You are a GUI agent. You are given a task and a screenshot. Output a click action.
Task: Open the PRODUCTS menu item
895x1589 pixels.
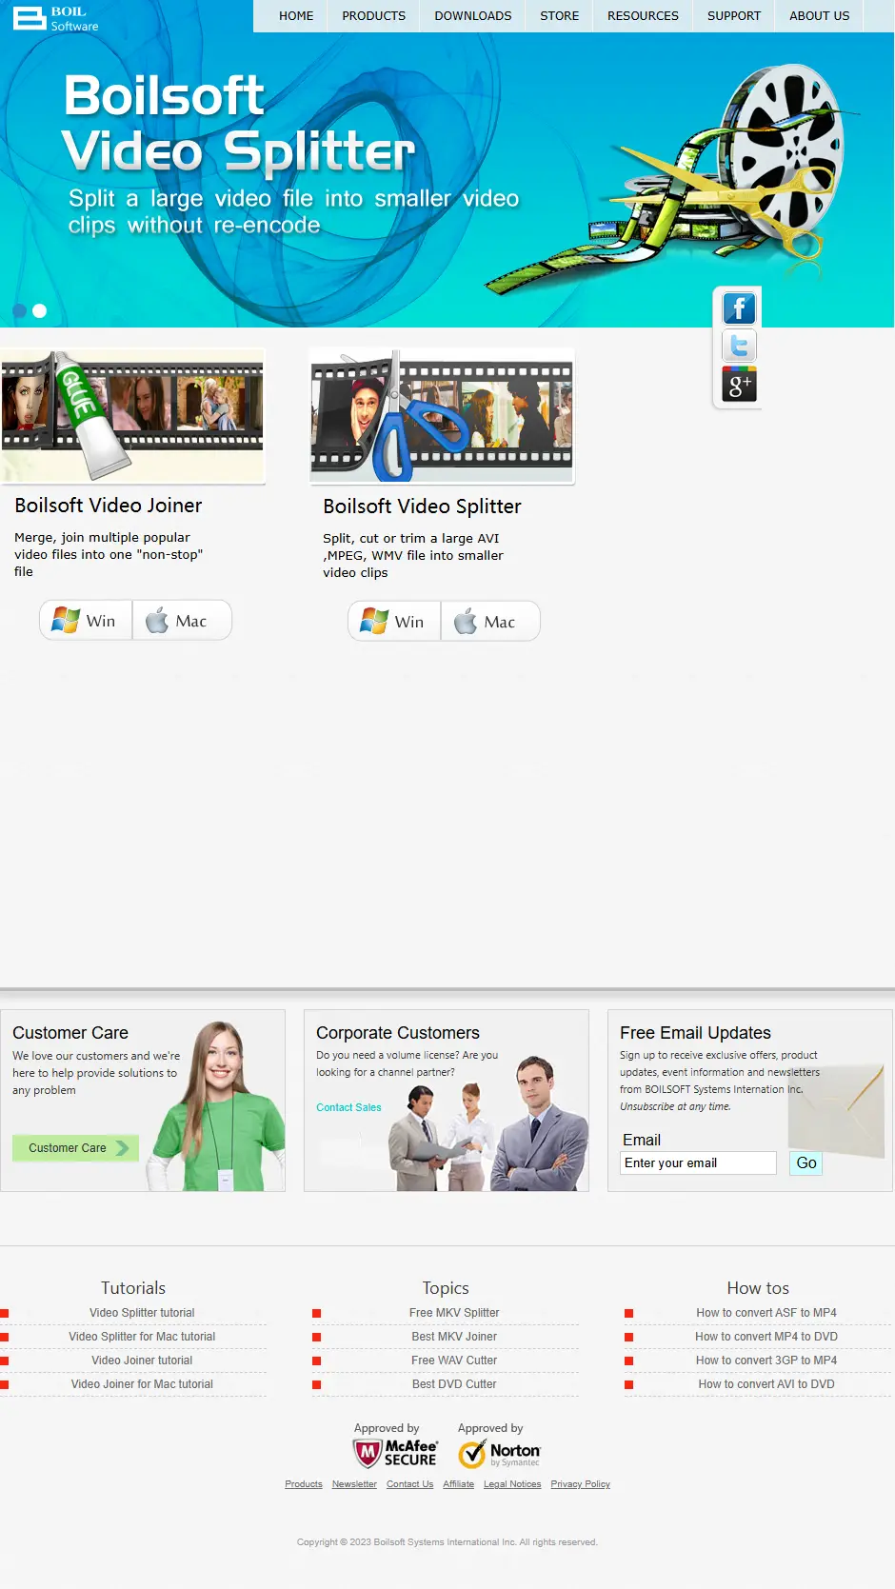(374, 16)
